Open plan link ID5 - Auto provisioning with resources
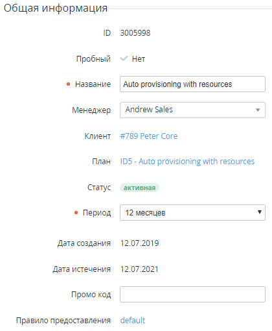 (x=187, y=162)
